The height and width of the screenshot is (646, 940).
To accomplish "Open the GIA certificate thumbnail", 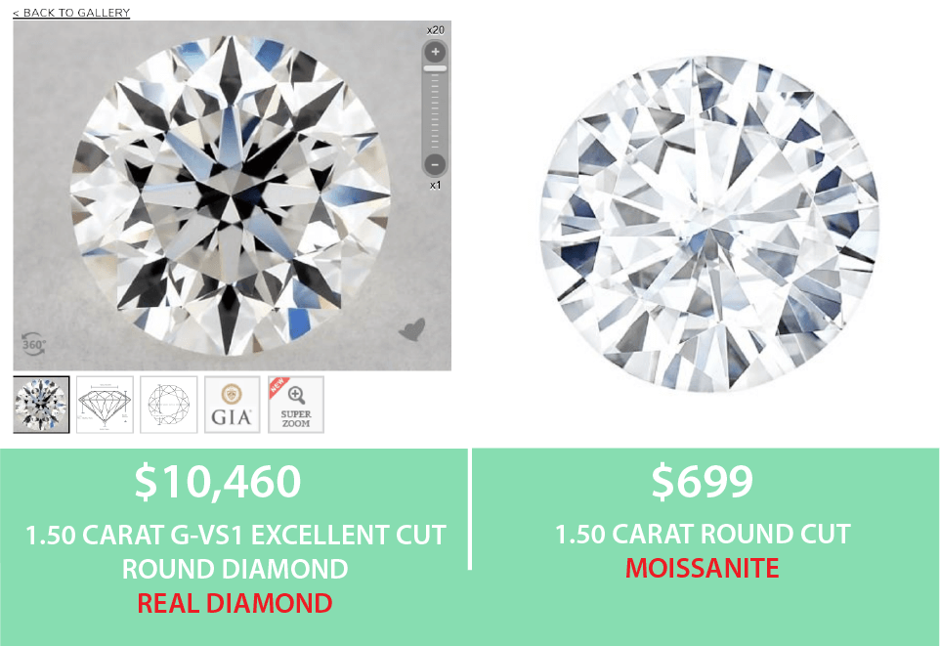I will click(x=232, y=405).
